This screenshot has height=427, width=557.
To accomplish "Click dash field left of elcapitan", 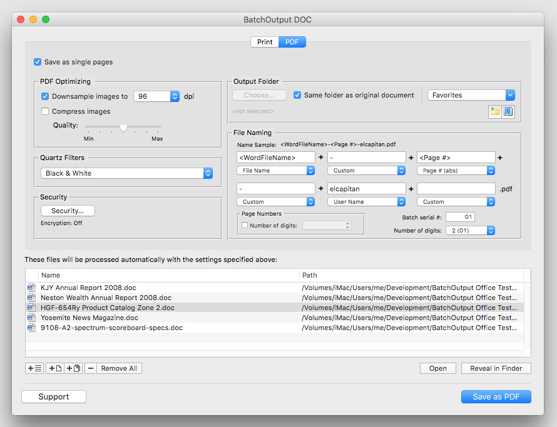I will click(275, 189).
